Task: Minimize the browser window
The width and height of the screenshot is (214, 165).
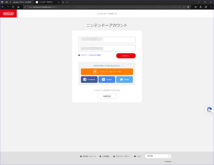Action: pyautogui.click(x=199, y=2)
